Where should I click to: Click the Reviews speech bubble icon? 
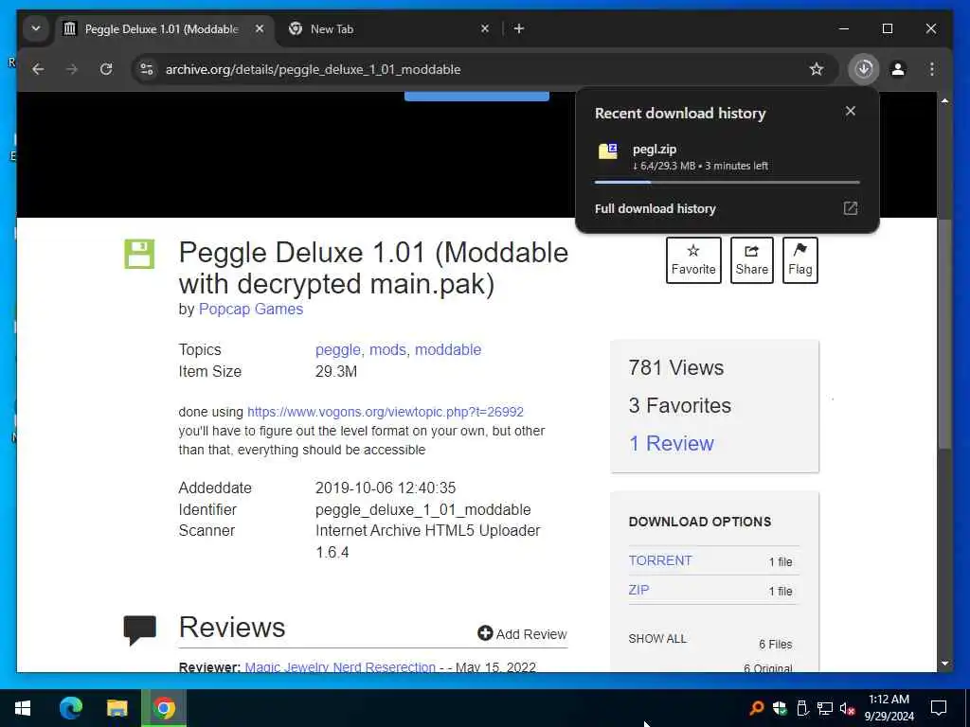tap(140, 629)
